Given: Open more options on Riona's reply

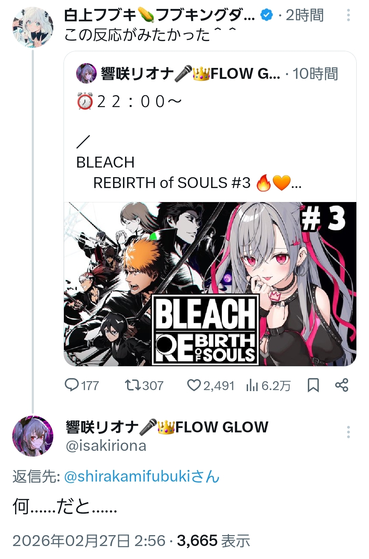Looking at the screenshot, I should tap(348, 432).
